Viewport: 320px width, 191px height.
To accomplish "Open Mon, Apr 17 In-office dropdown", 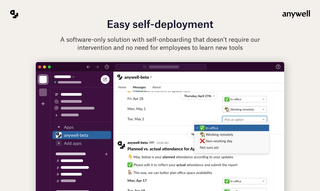I will 244,181.
